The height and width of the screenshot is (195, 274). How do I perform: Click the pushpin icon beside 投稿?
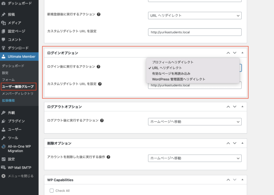pos(3,14)
